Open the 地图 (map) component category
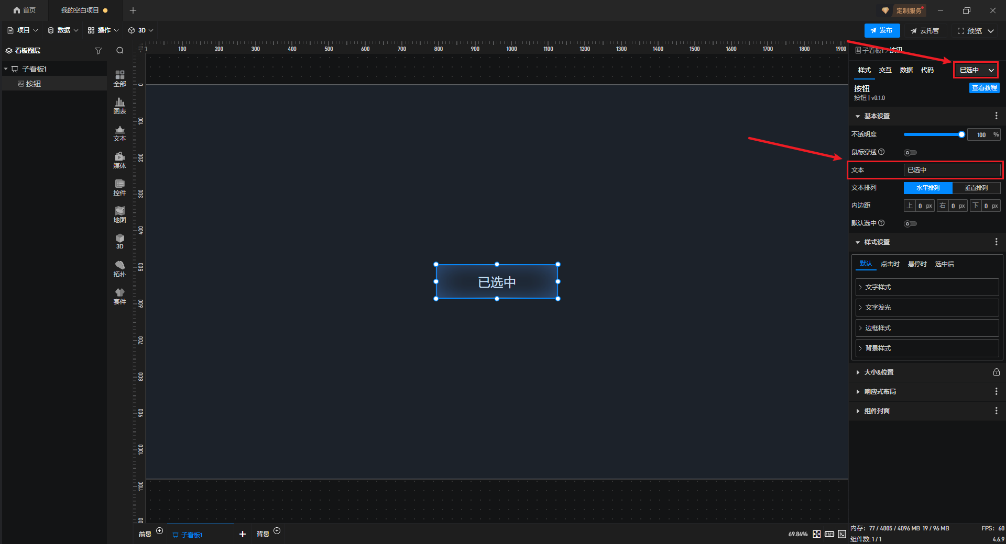Image resolution: width=1006 pixels, height=544 pixels. [x=119, y=214]
